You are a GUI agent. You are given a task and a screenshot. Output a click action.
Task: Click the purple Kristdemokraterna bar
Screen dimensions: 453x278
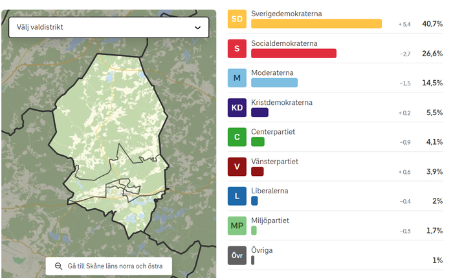[260, 112]
